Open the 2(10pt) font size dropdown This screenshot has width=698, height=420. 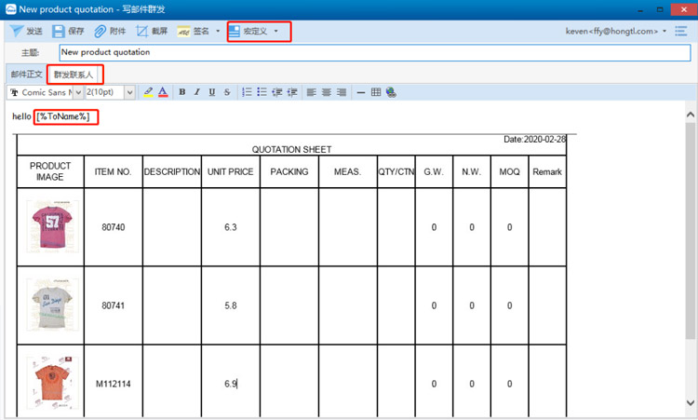coord(128,92)
